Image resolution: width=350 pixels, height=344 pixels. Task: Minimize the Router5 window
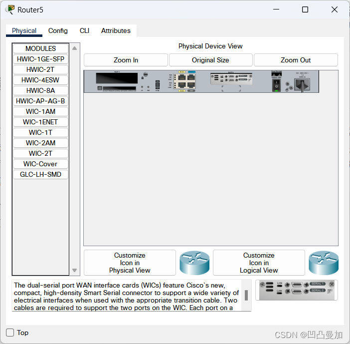(x=276, y=9)
